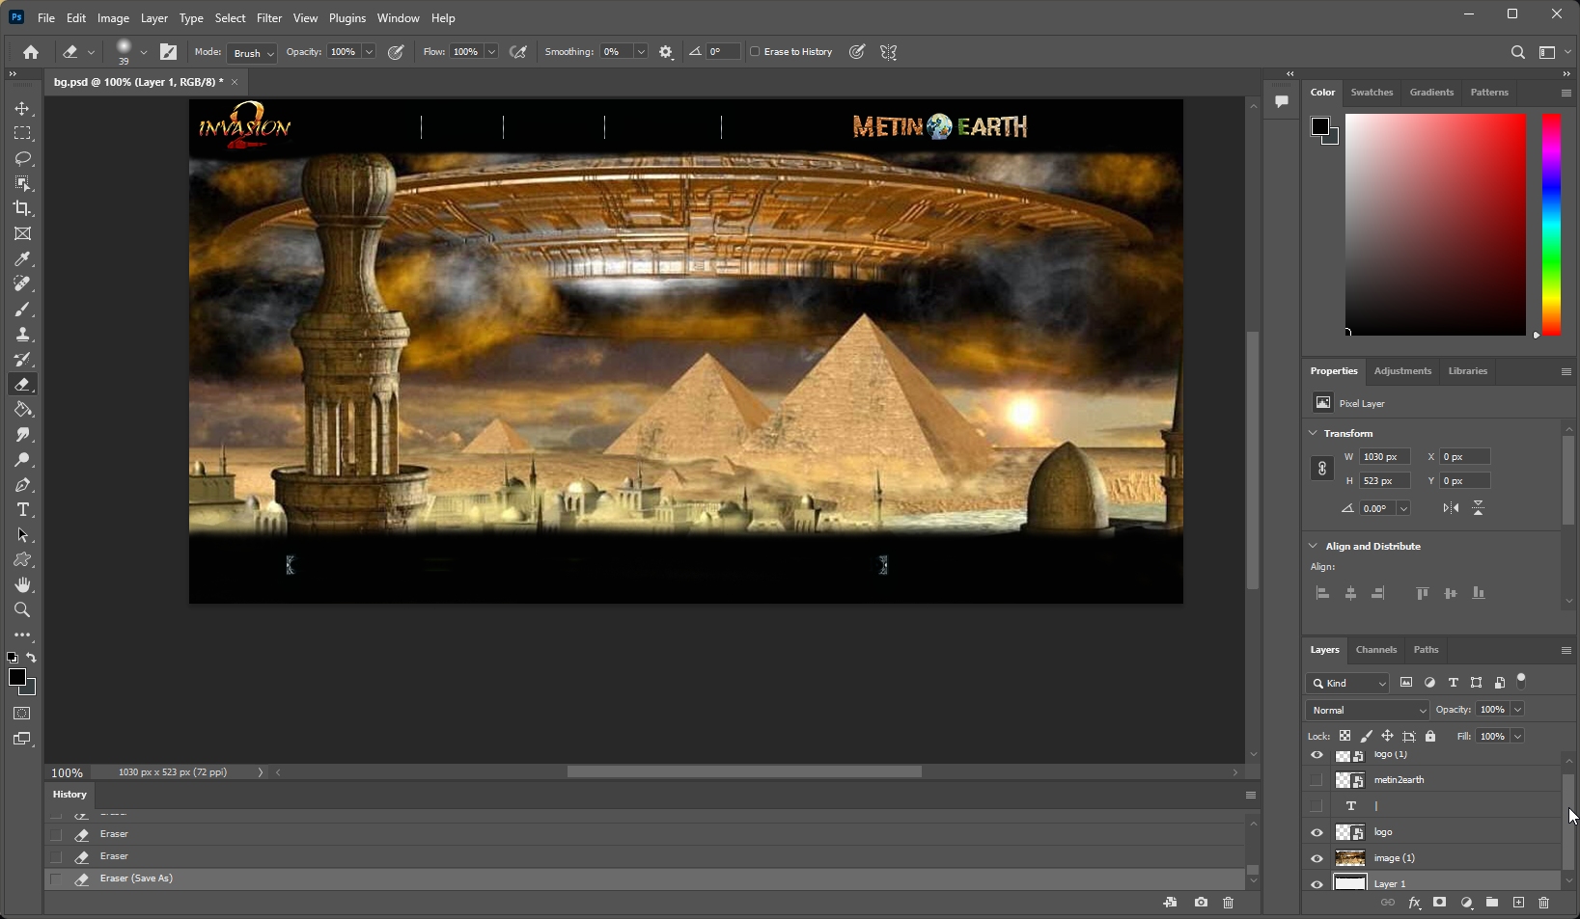The height and width of the screenshot is (919, 1580).
Task: Select the Clone Stamp tool
Action: tap(22, 335)
